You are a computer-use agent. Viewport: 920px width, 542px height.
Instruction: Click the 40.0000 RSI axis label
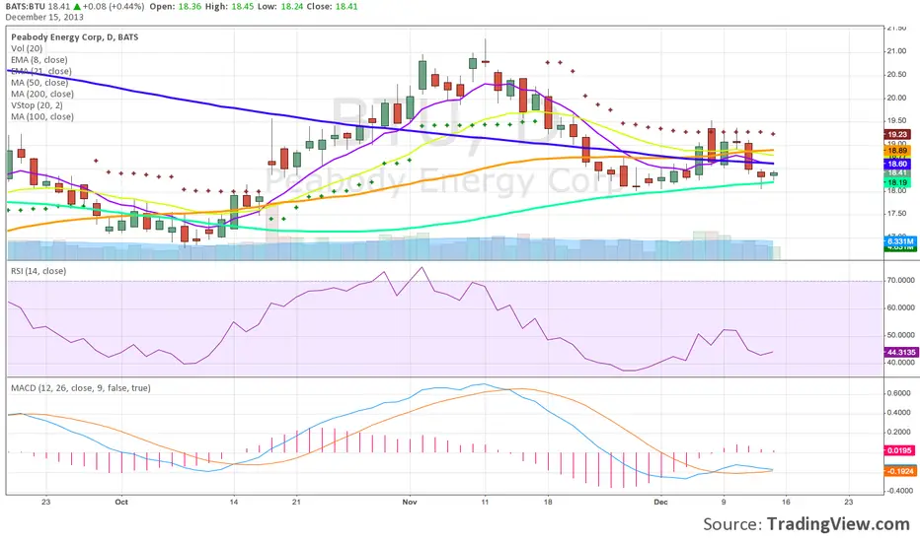click(900, 363)
